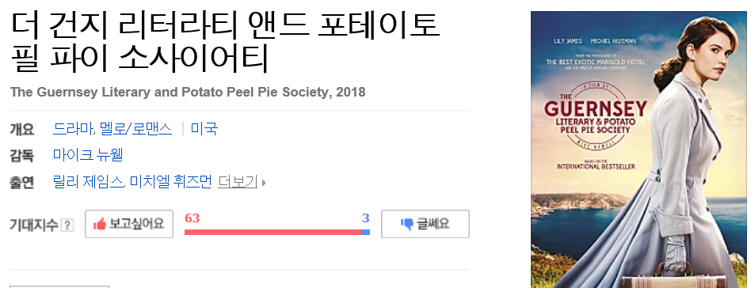Click the blue portion of expectation bar
The height and width of the screenshot is (288, 751).
point(365,232)
